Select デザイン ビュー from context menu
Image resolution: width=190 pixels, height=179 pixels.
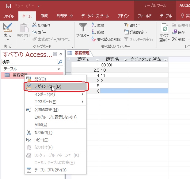[x=48, y=87]
